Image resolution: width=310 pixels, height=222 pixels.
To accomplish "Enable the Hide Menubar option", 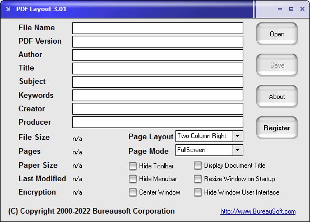I will (133, 179).
